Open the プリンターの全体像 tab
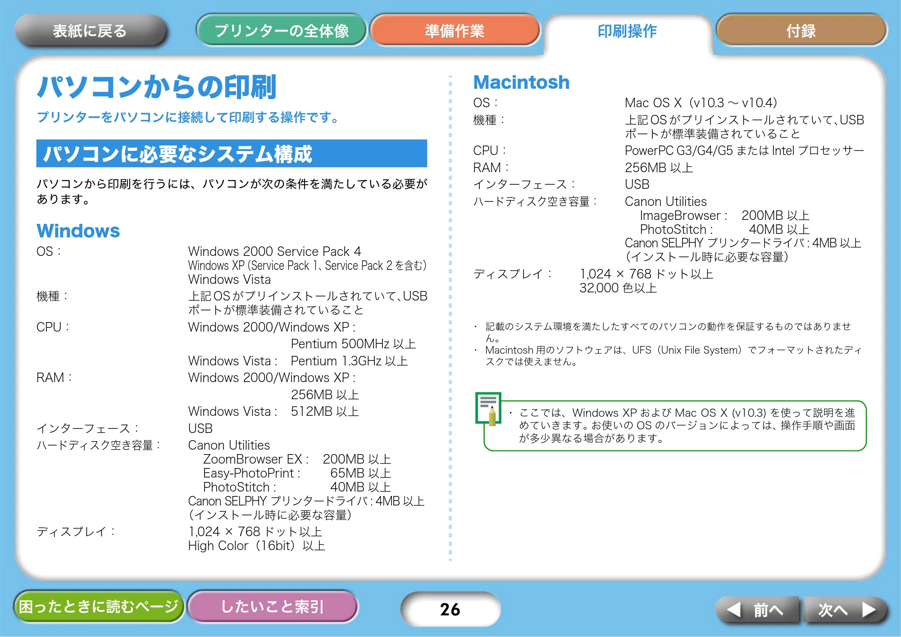Screen dimensions: 901x637 282,31
